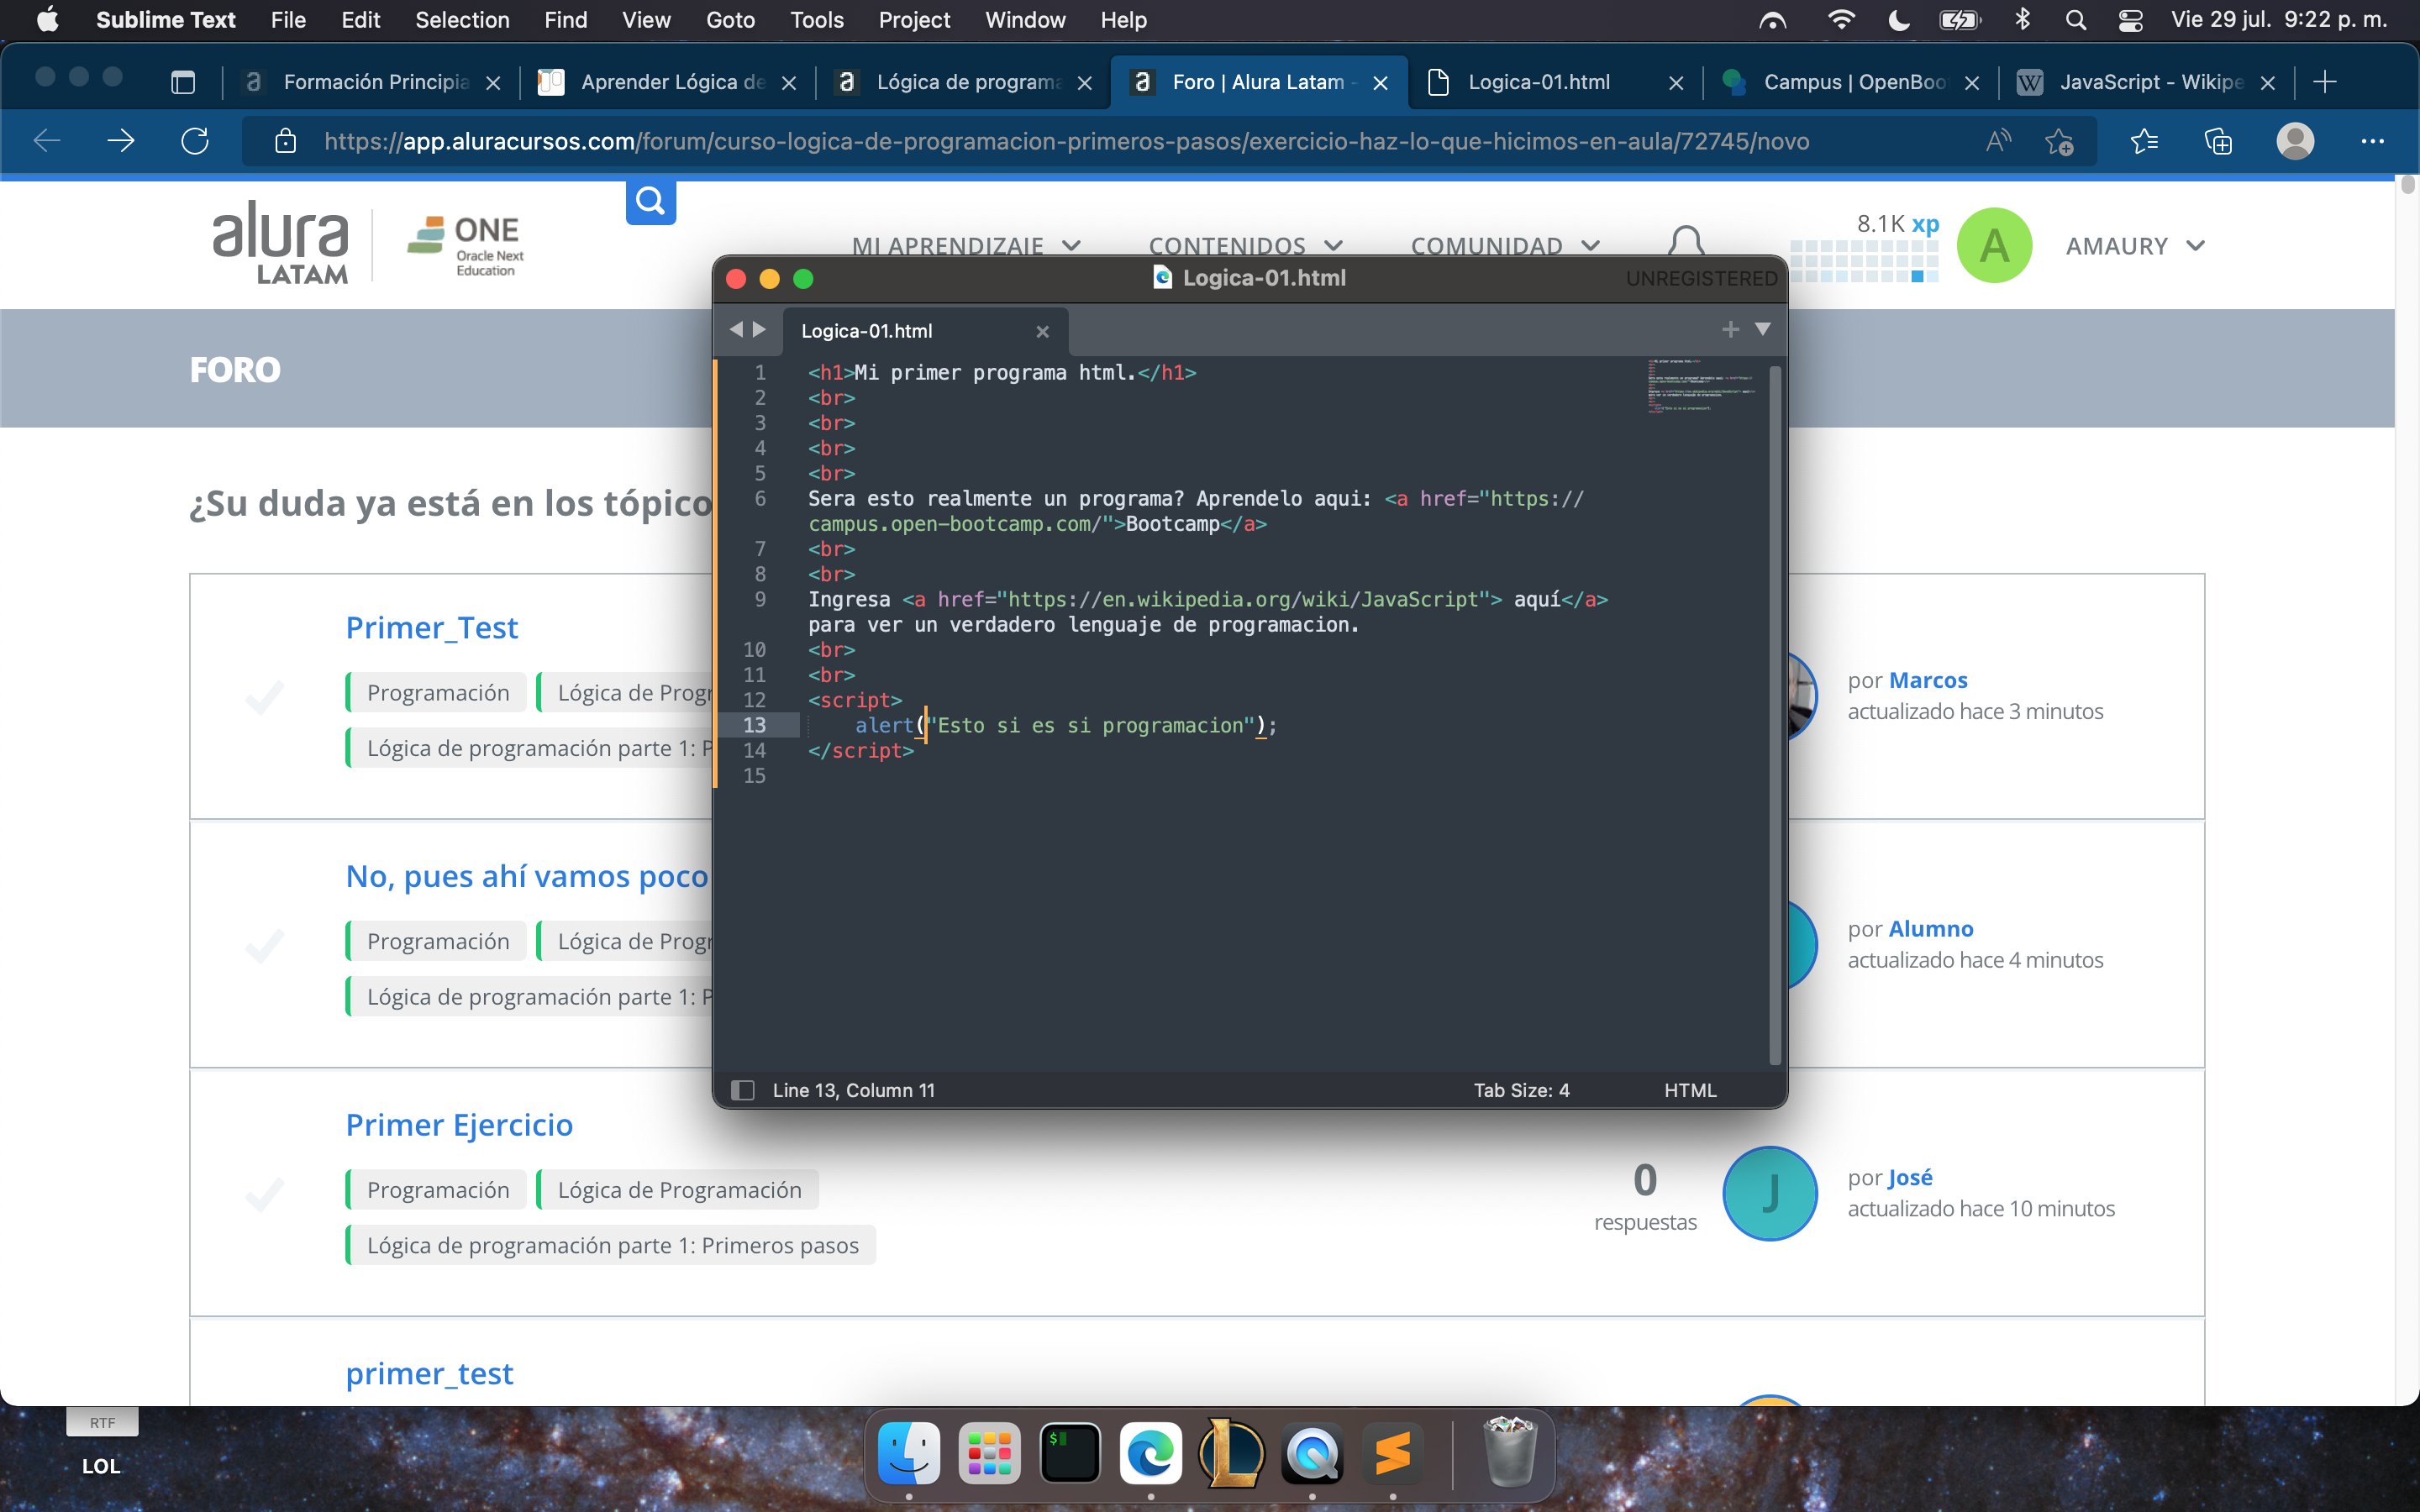Click Programación tag under Primer Ejercicio

[x=437, y=1190]
